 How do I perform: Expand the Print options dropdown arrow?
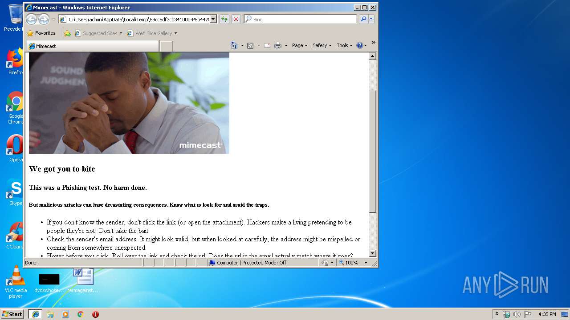coord(286,45)
